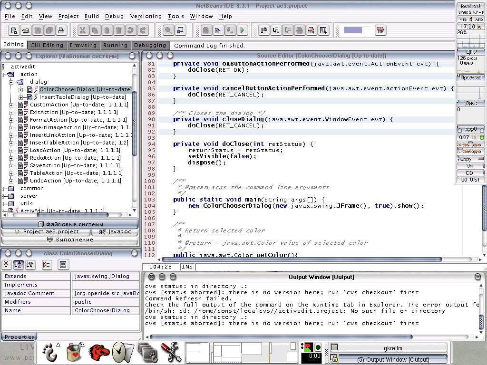Click the Output Window horizontal scrollbar

point(312,337)
